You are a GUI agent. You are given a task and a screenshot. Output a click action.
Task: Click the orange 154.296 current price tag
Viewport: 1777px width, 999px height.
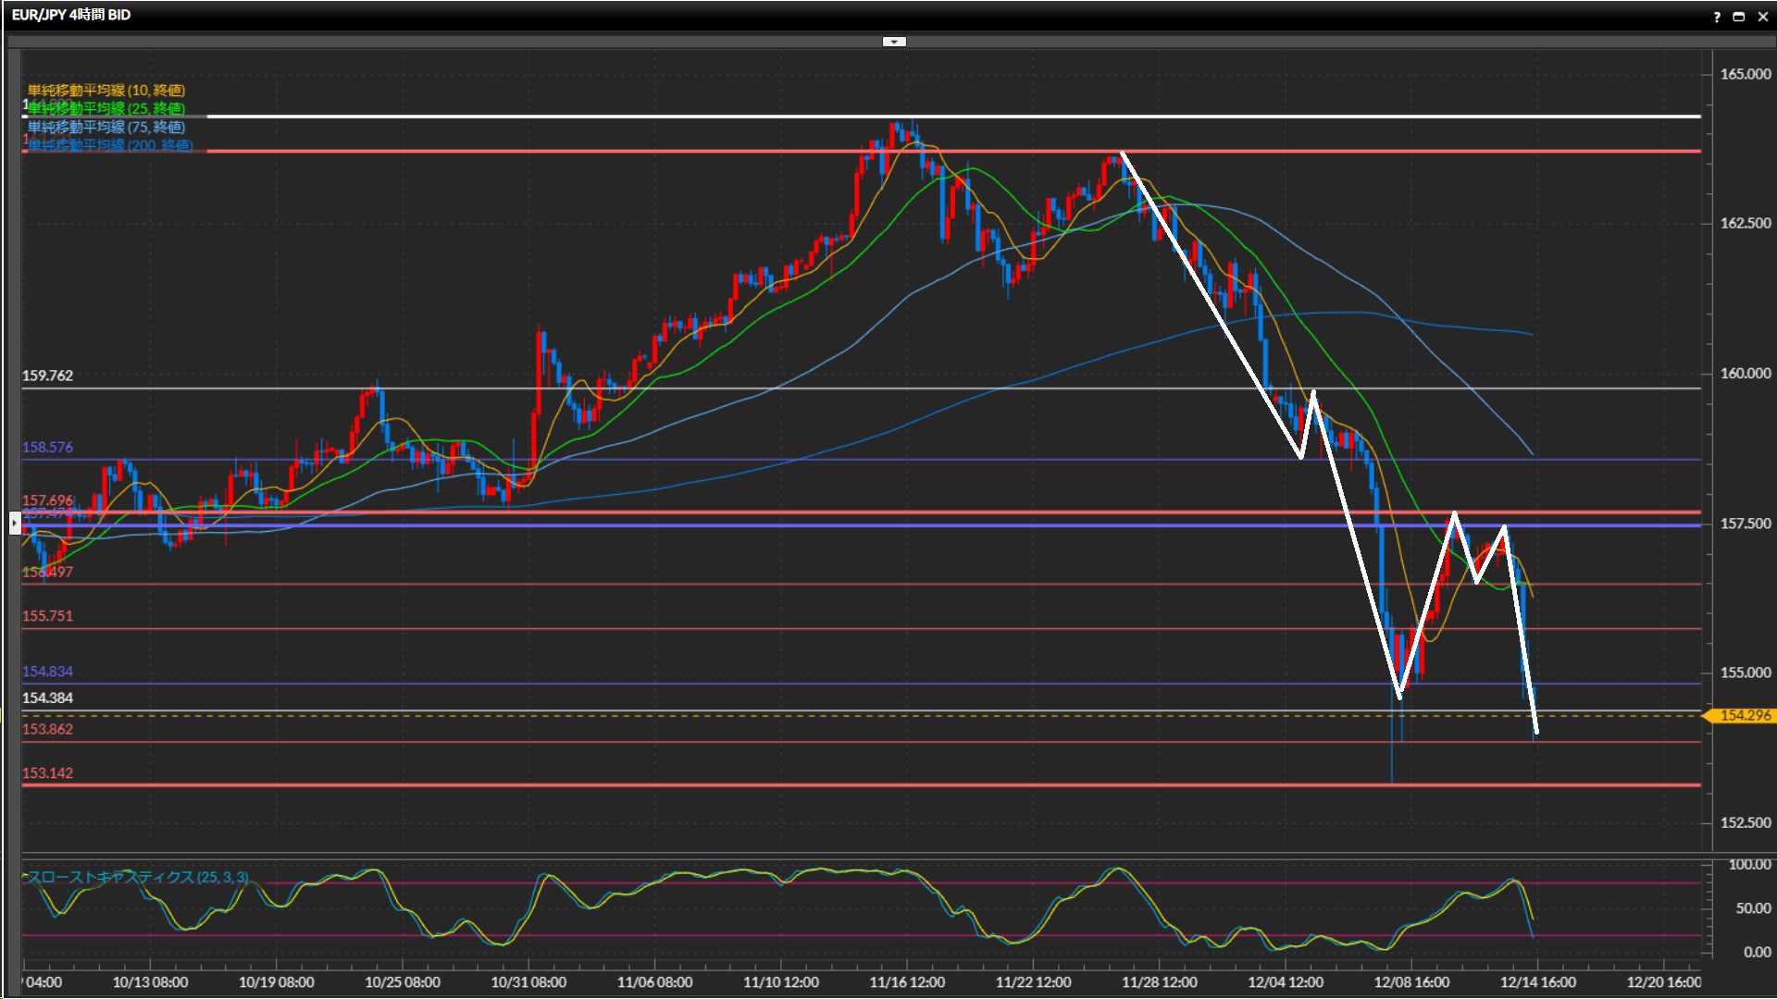pos(1744,716)
